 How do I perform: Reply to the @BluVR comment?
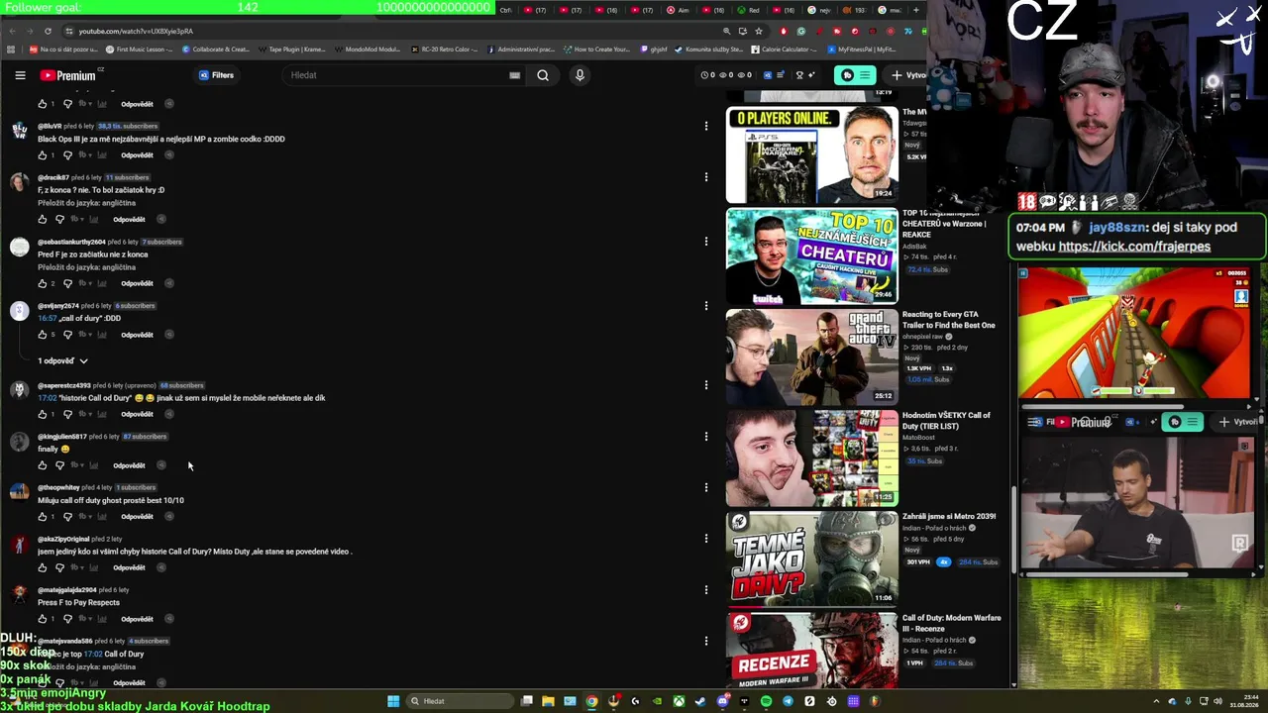click(x=137, y=155)
